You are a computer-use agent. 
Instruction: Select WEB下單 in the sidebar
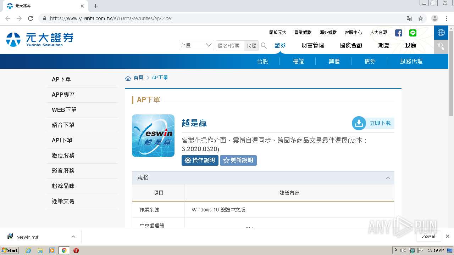[x=82, y=110]
